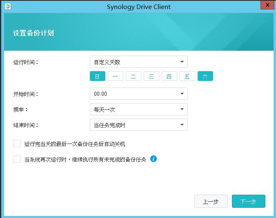The image size is (276, 218).
Task: Open the 开始时间 dropdown showing 00:00
Action: pos(138,94)
